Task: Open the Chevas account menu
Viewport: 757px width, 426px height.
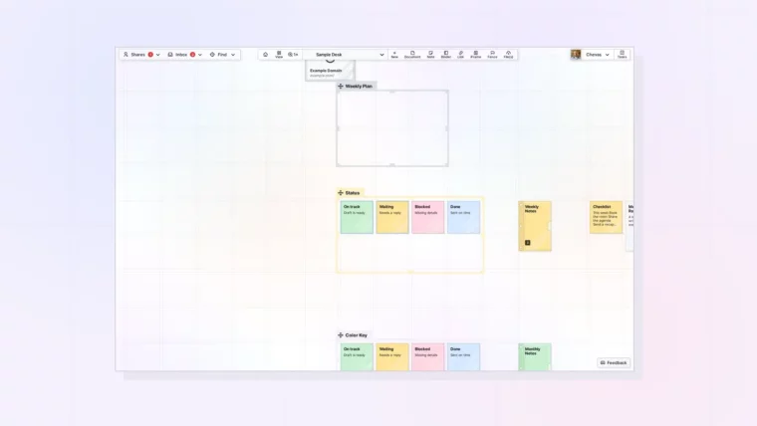Action: (x=598, y=55)
